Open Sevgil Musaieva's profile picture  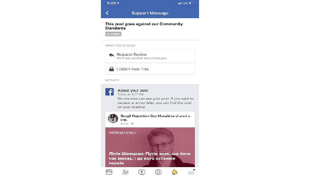point(113,118)
